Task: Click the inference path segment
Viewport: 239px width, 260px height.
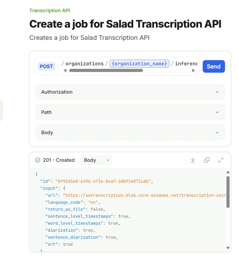Action: pyautogui.click(x=186, y=64)
